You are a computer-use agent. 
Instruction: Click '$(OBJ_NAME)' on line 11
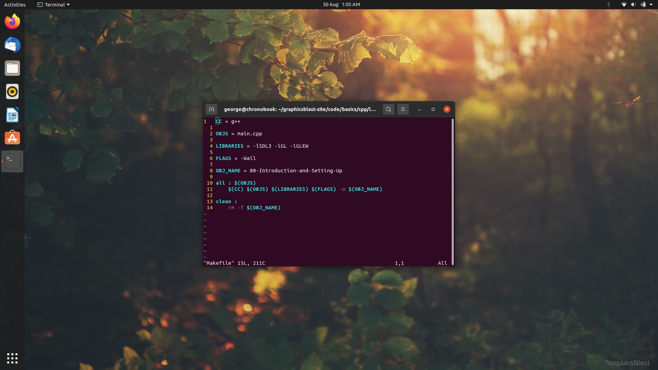click(x=365, y=189)
